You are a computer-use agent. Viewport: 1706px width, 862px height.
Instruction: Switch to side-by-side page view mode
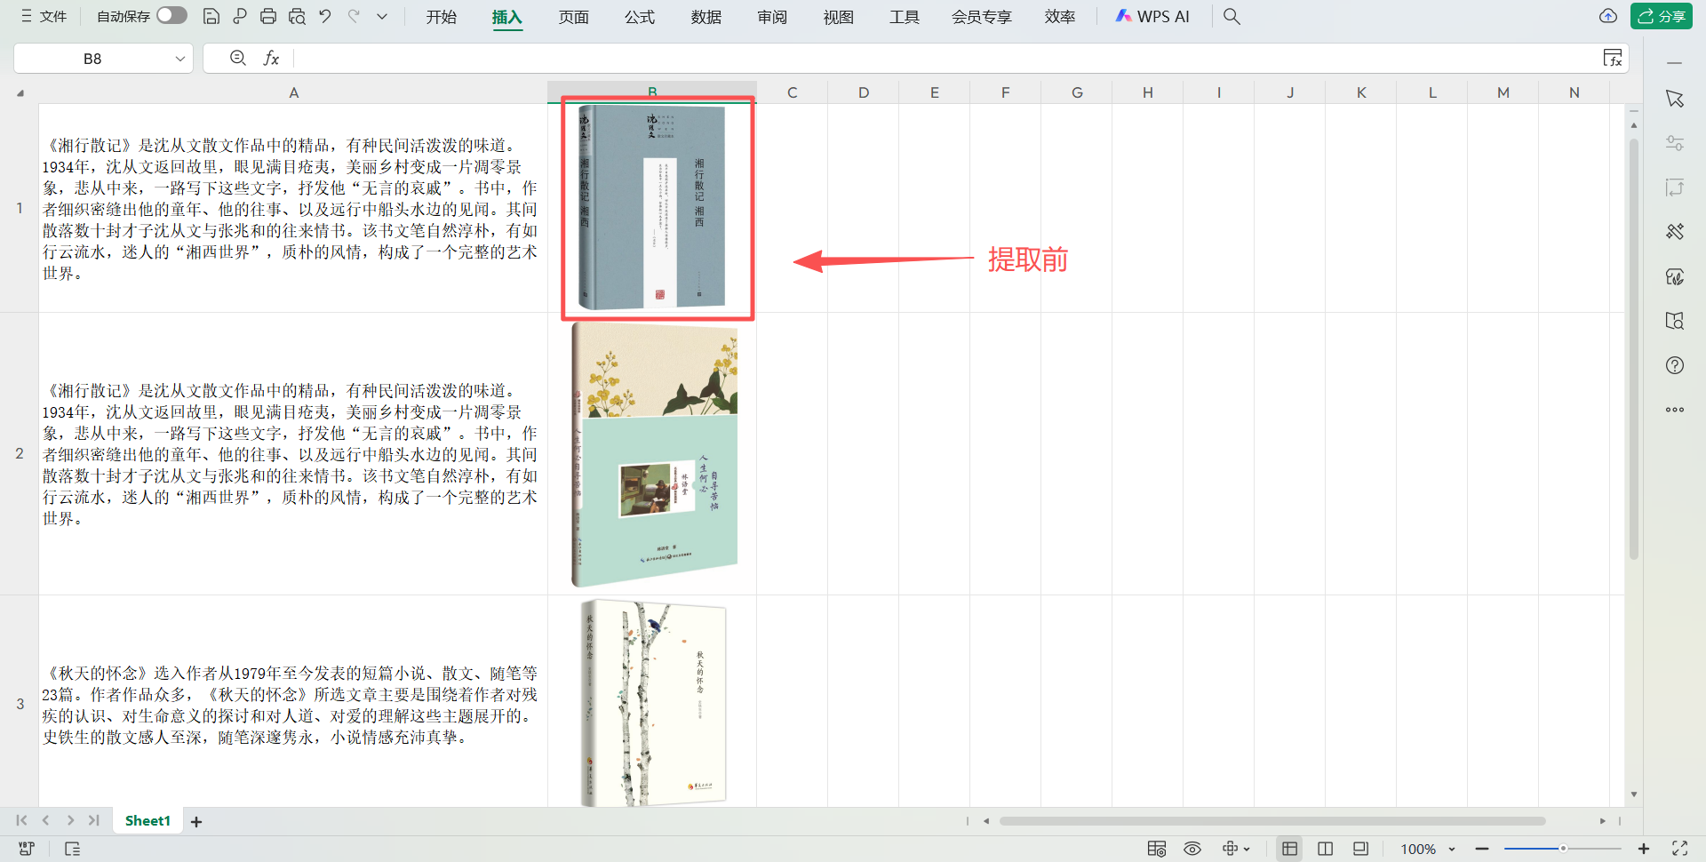pos(1325,848)
